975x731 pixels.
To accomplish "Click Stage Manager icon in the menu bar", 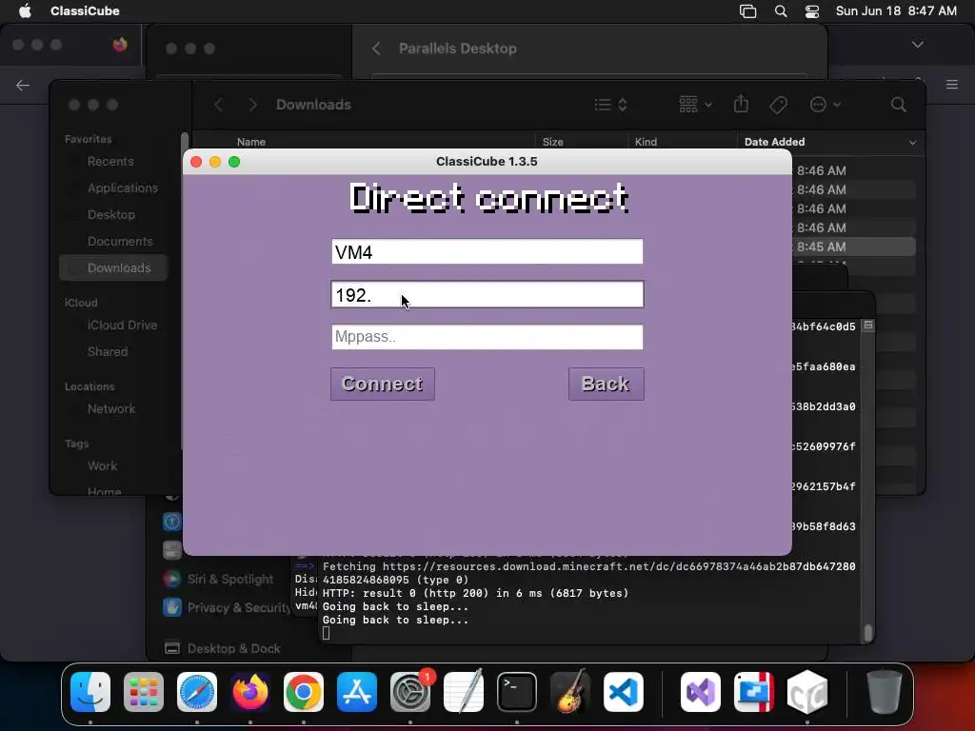I will click(x=748, y=11).
